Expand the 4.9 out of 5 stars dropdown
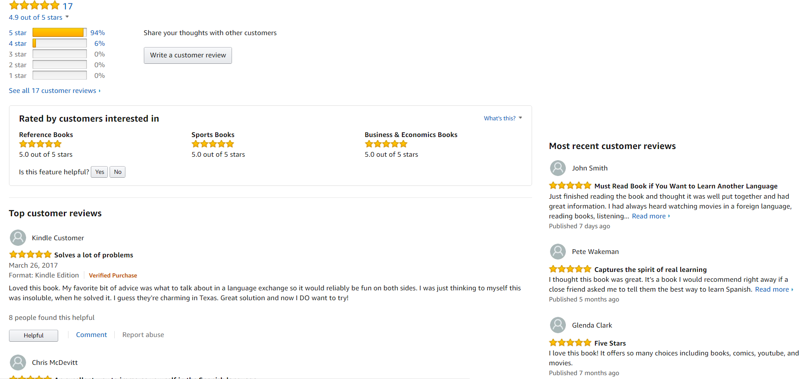The width and height of the screenshot is (806, 379). click(x=39, y=18)
